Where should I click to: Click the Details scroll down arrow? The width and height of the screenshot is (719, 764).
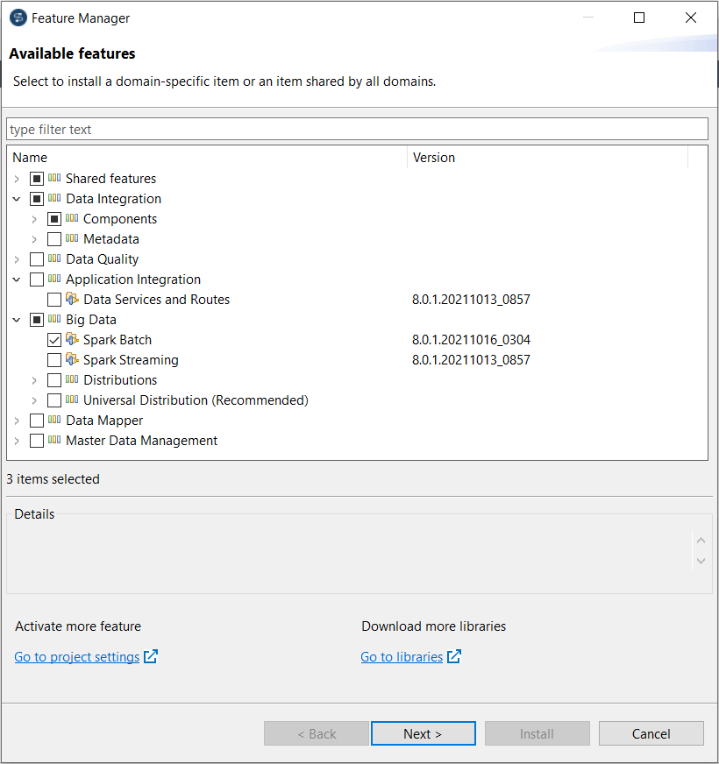[x=701, y=561]
